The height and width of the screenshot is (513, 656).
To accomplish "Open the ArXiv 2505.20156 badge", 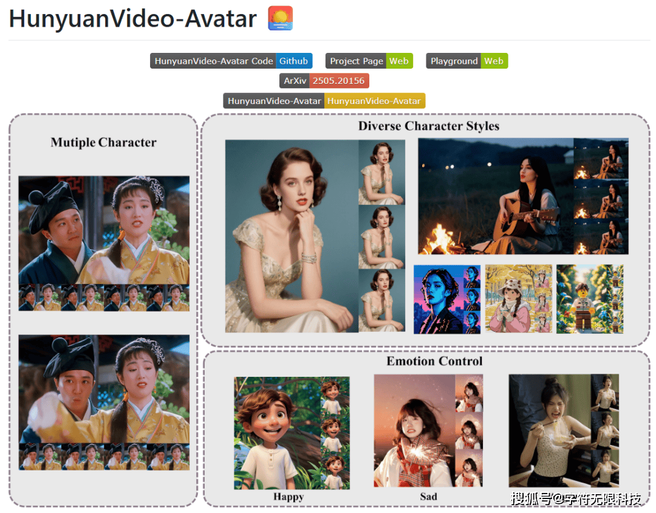I will [x=324, y=80].
